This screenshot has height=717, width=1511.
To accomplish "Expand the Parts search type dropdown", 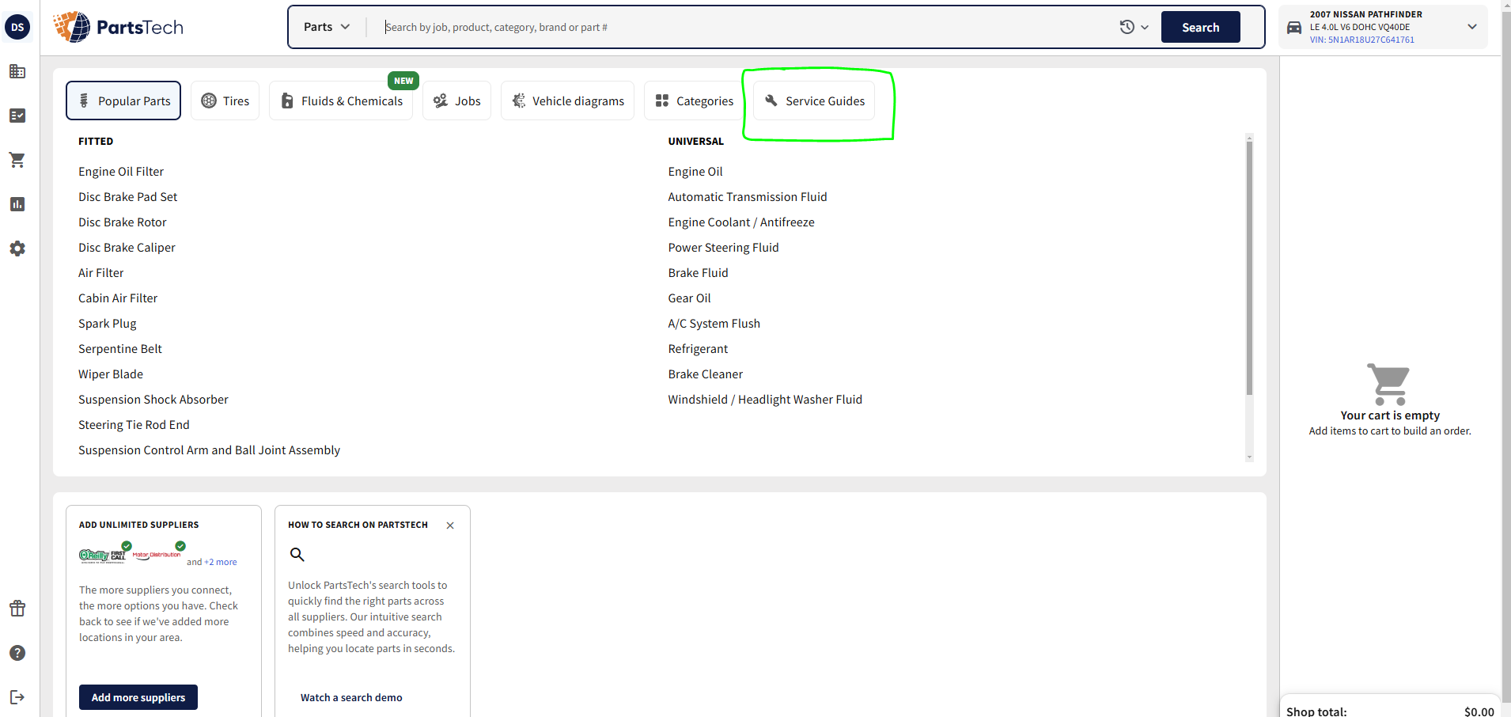I will [327, 27].
